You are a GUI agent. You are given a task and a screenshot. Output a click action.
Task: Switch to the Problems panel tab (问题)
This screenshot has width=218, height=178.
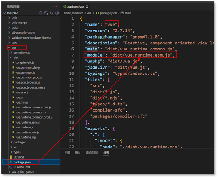tap(67, 152)
